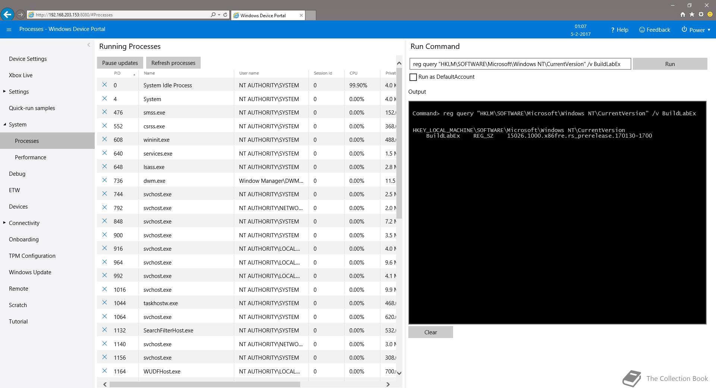Open the Help link
716x388 pixels.
point(619,30)
